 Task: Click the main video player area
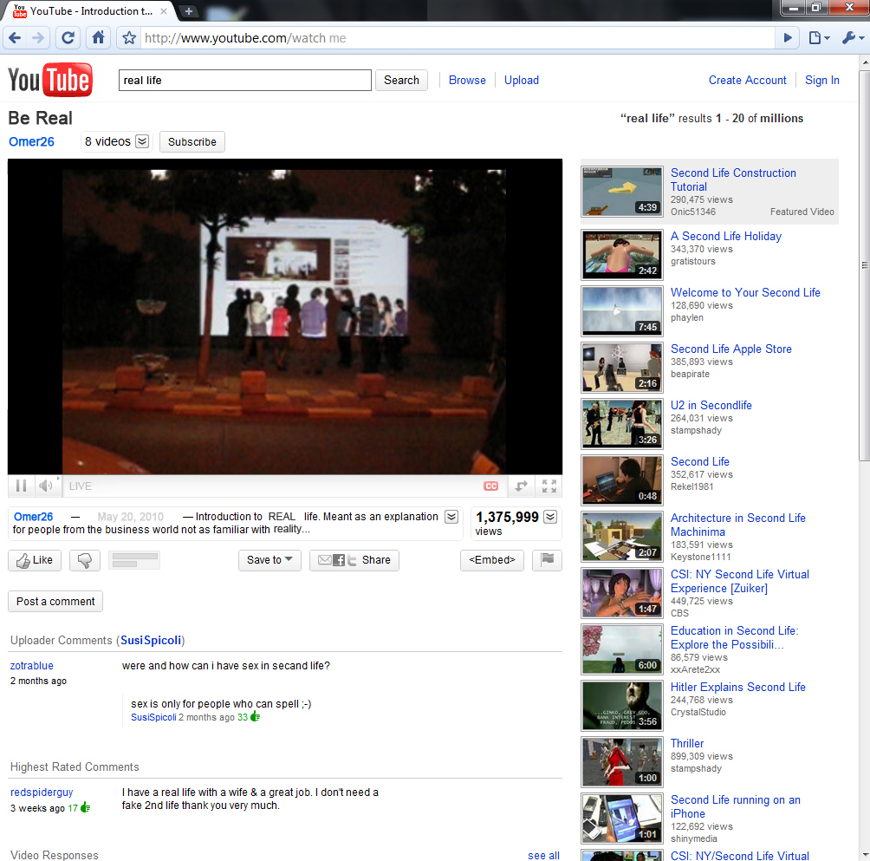(x=284, y=316)
